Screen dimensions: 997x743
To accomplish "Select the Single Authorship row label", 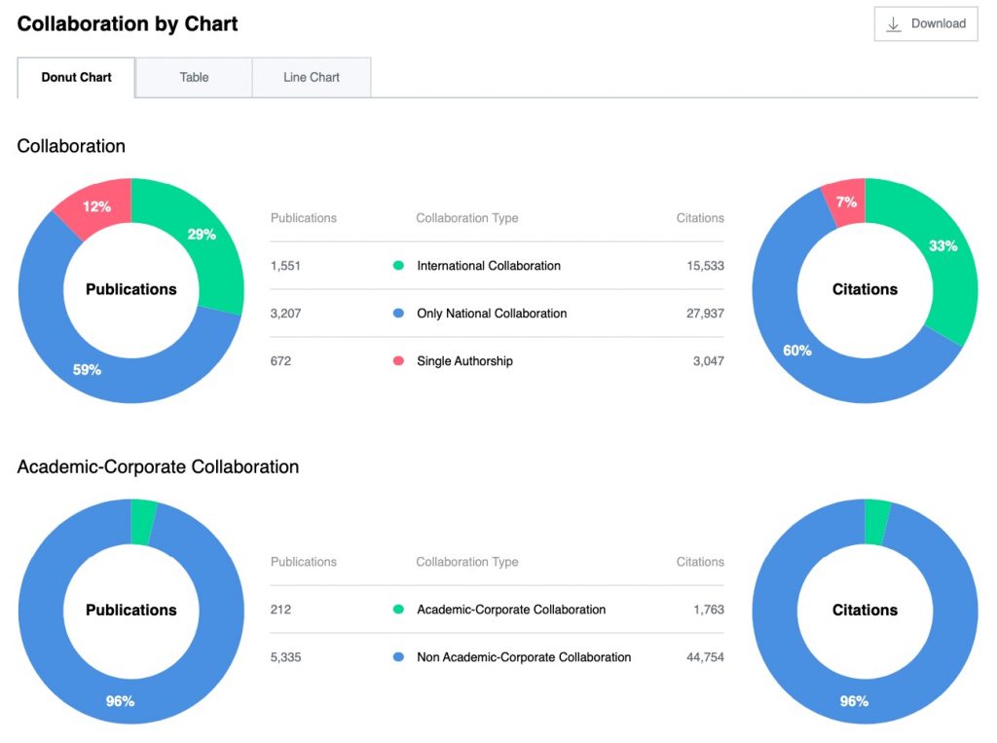I will pyautogui.click(x=464, y=361).
